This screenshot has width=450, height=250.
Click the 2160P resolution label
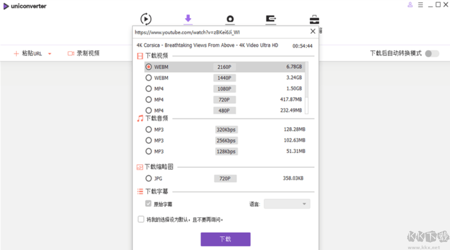click(224, 67)
